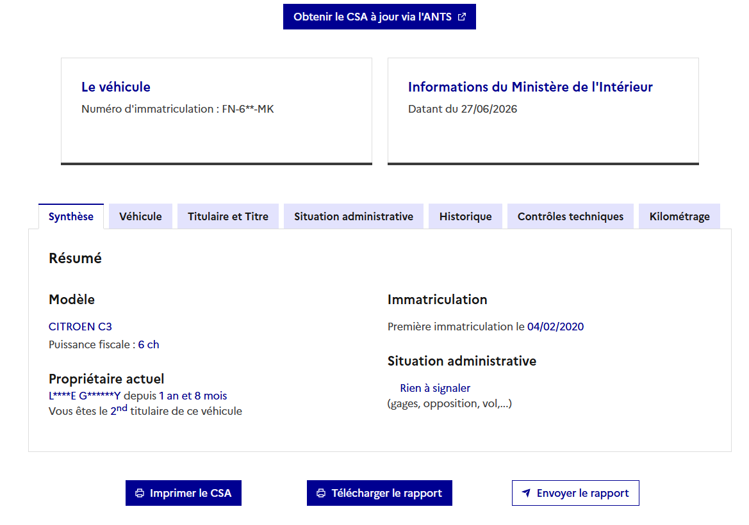The height and width of the screenshot is (525, 749).
Task: Click the Imprimer le CSA button
Action: [183, 493]
